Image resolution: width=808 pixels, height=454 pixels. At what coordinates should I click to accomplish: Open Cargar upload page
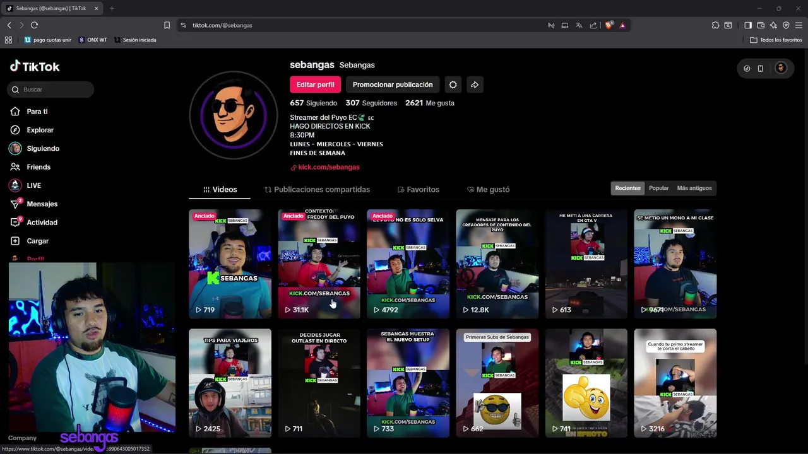(30, 241)
